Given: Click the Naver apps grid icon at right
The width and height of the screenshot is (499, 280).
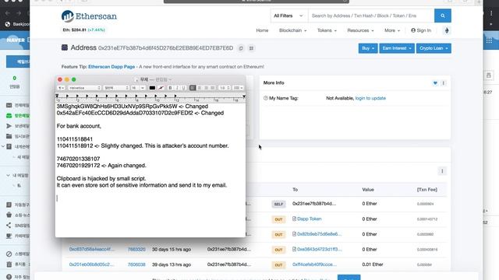Looking at the screenshot, I should point(489,40).
